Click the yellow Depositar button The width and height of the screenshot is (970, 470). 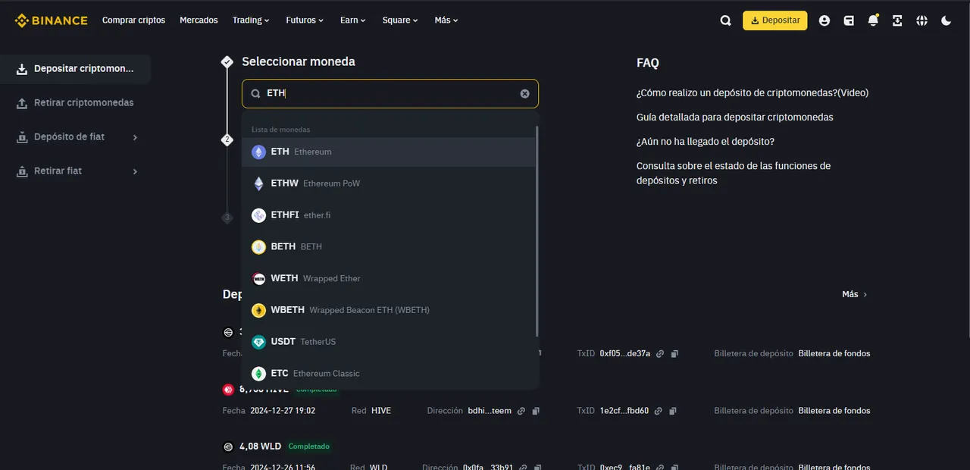pyautogui.click(x=775, y=20)
